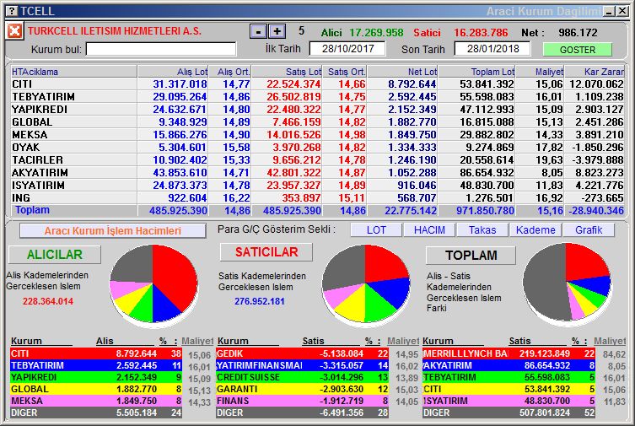Open the Grafik view

tap(589, 230)
